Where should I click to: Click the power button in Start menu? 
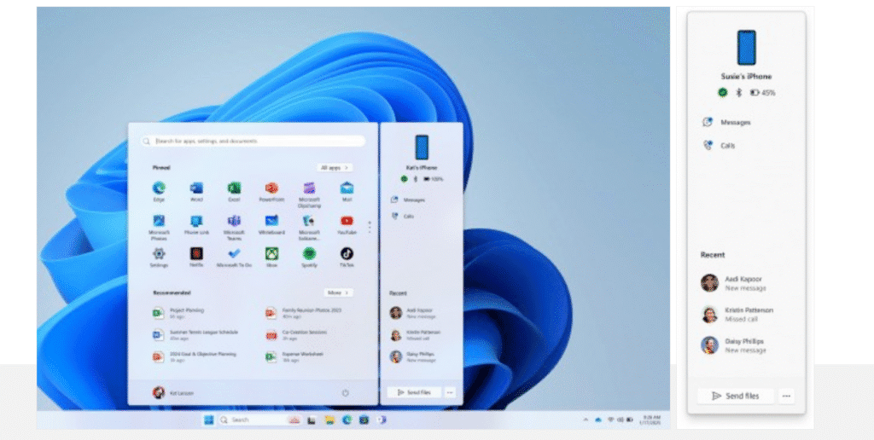click(x=345, y=393)
